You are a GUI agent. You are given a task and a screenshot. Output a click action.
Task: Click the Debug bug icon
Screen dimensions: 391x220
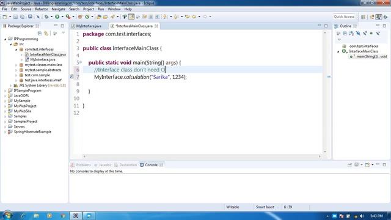click(46, 16)
